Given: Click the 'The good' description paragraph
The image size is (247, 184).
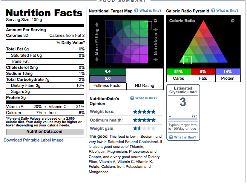Looking at the screenshot, I should [126, 154].
